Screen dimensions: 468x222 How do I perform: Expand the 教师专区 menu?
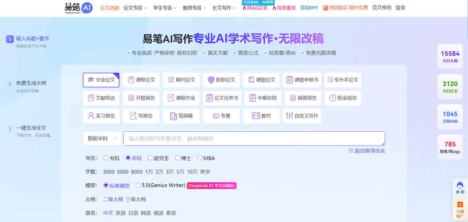tap(195, 8)
